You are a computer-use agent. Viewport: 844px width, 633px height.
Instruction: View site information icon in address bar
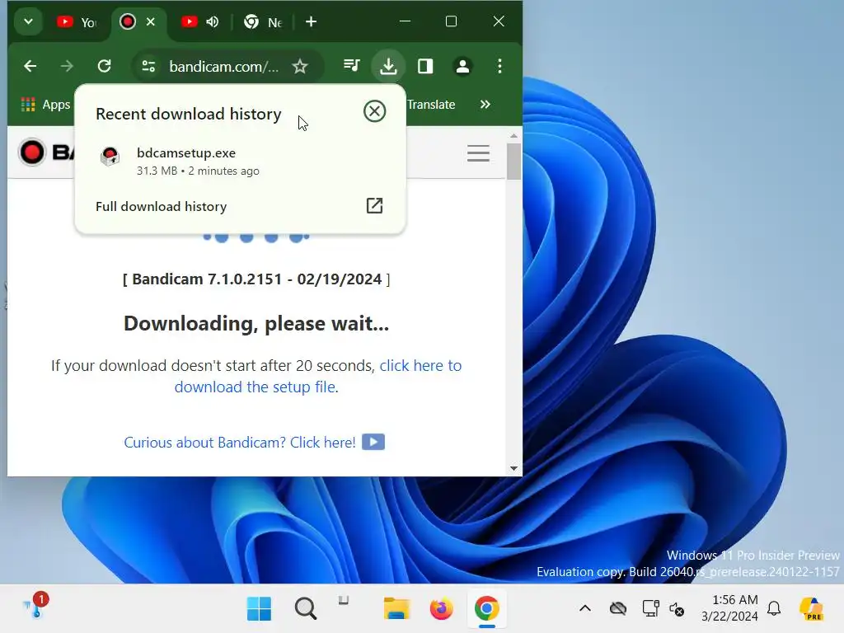click(148, 66)
